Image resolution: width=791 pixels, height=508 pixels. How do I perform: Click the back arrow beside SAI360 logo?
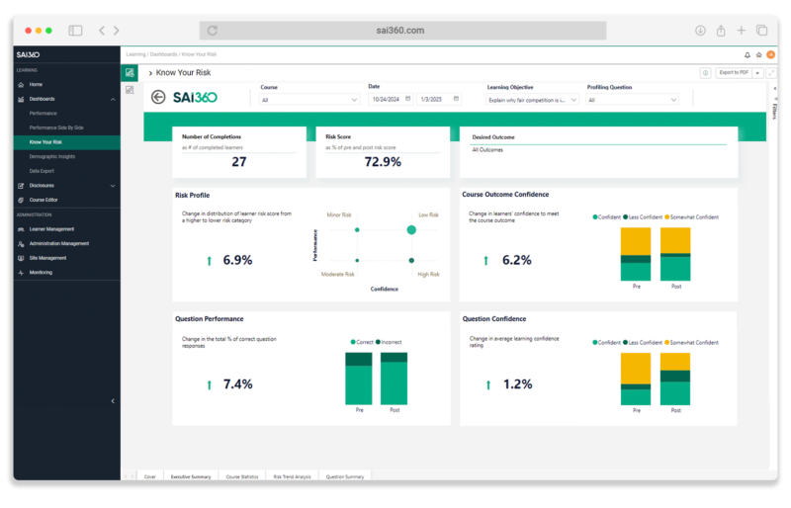click(158, 98)
